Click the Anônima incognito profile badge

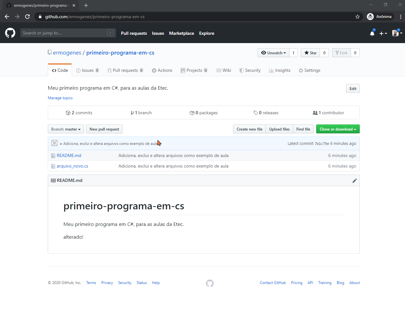[380, 17]
